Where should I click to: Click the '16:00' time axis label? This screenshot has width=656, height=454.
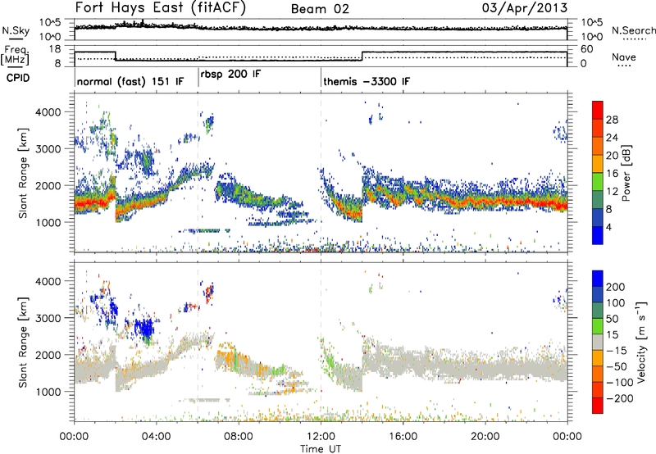click(x=403, y=437)
